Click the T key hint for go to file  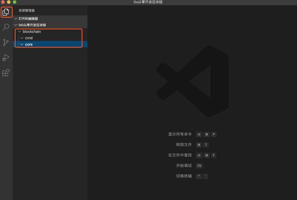pos(206,145)
